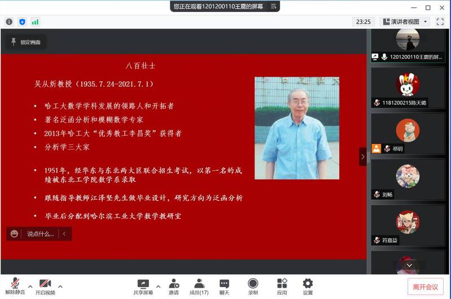Open the 应用 apps icon

(x=282, y=283)
